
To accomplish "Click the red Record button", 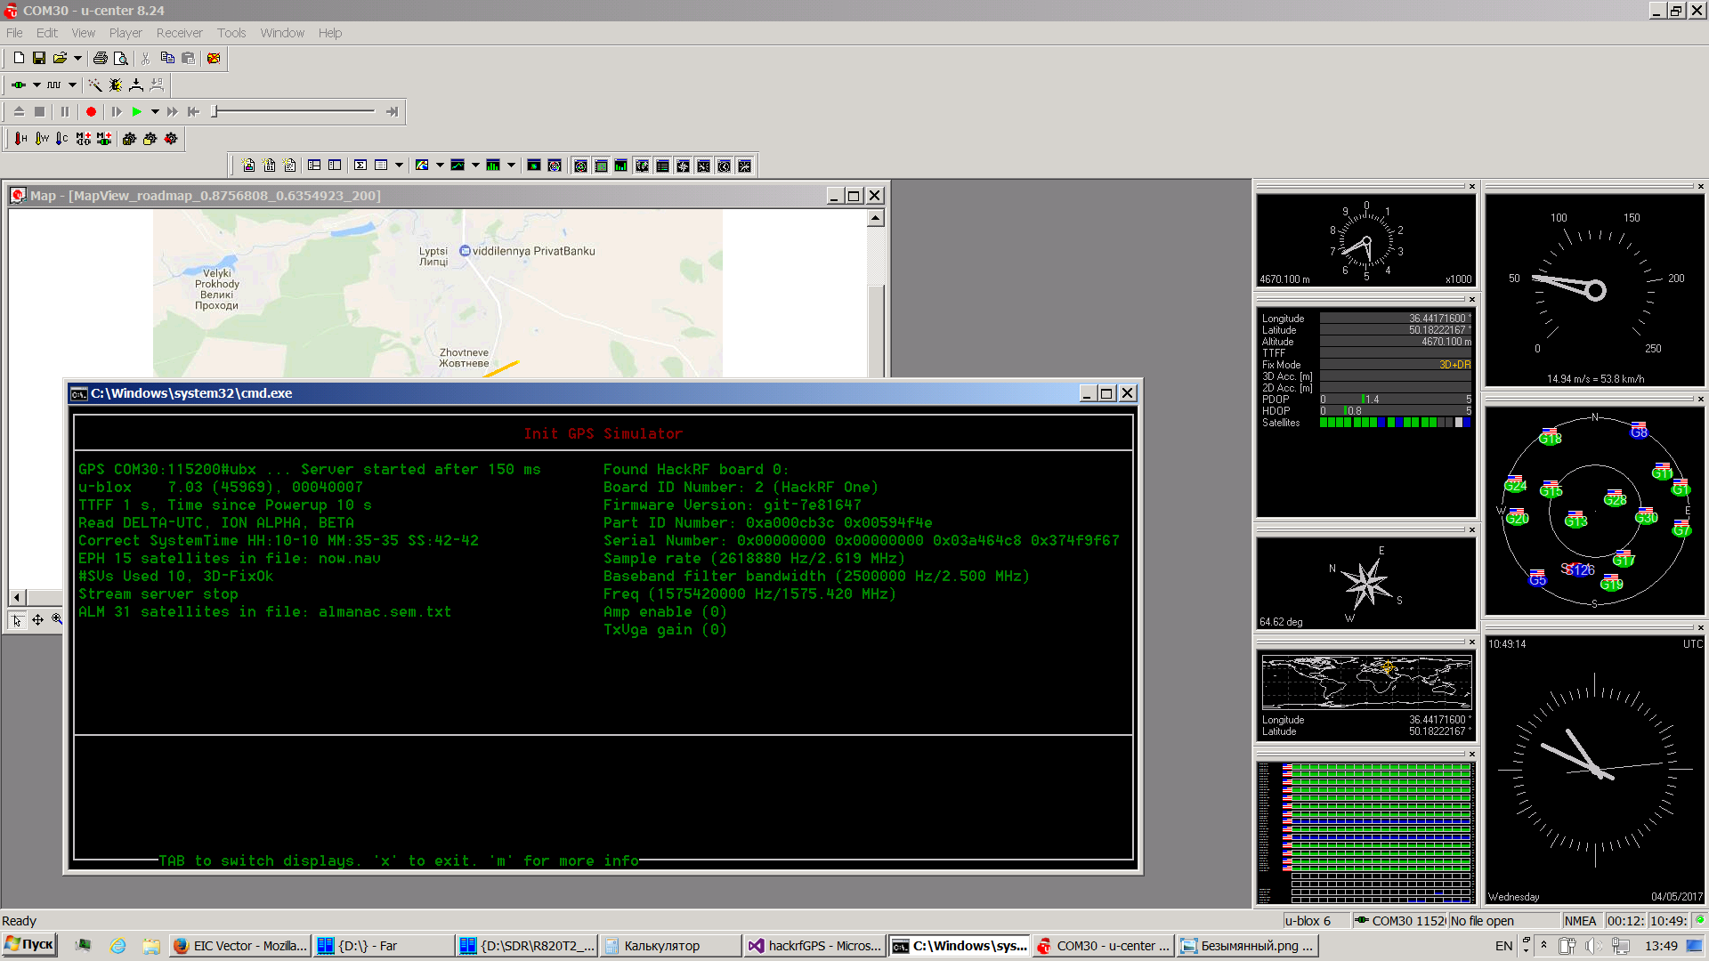I will tap(91, 112).
